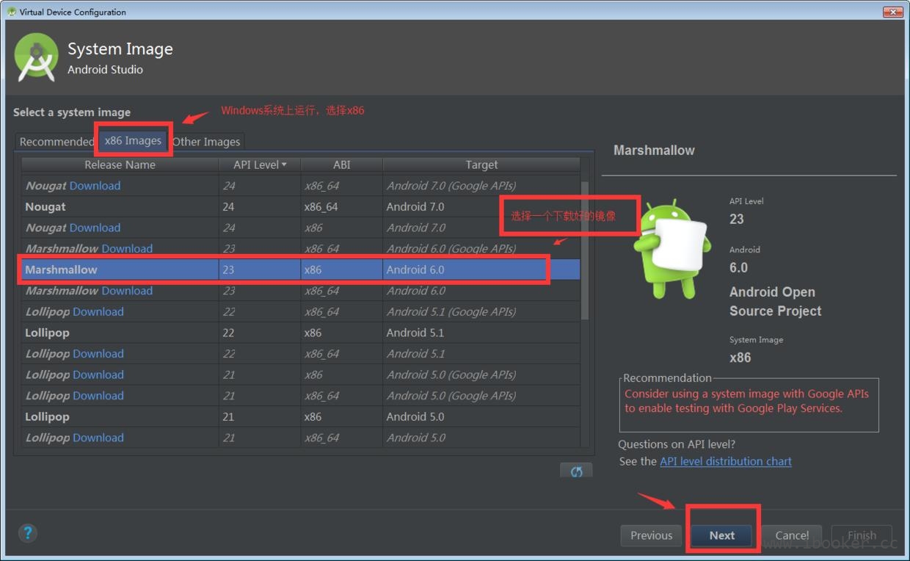
Task: Download Lollipop API 21 x86 Google APIs image
Action: tap(98, 374)
